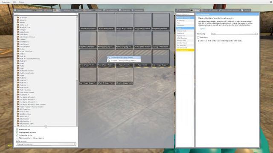
Task: Spawn the Bunzo Bunny Friendly NPC
Action: (x=88, y=22)
